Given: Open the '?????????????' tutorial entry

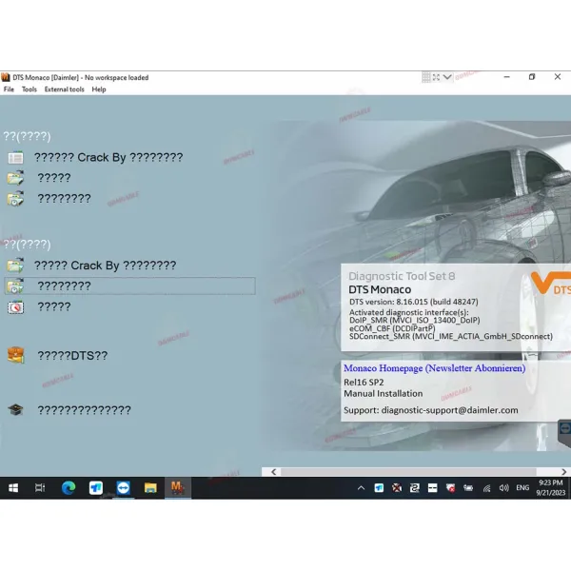Looking at the screenshot, I should (84, 410).
